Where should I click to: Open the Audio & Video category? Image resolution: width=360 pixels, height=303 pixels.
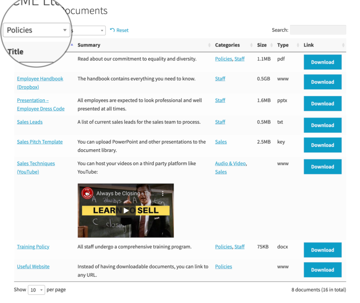pyautogui.click(x=230, y=163)
